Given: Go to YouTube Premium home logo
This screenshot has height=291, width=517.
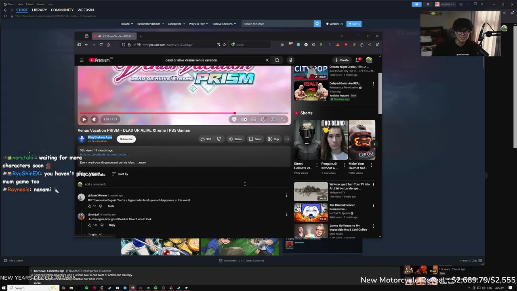Looking at the screenshot, I should (99, 60).
